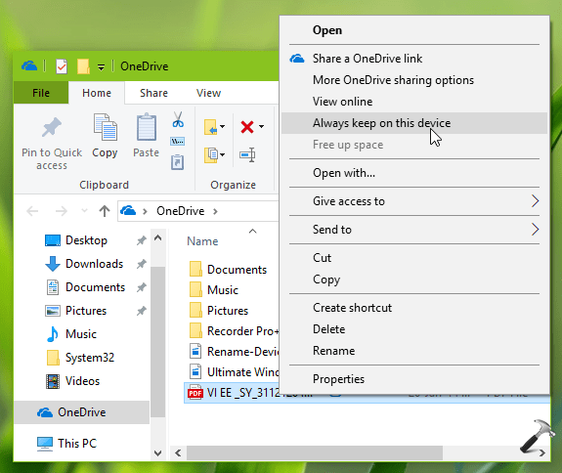Expand the Move to dropdown arrow

[223, 126]
